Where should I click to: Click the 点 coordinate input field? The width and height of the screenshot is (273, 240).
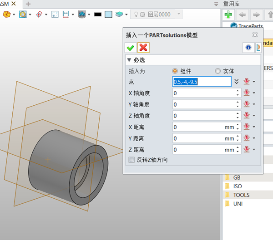tap(202, 82)
